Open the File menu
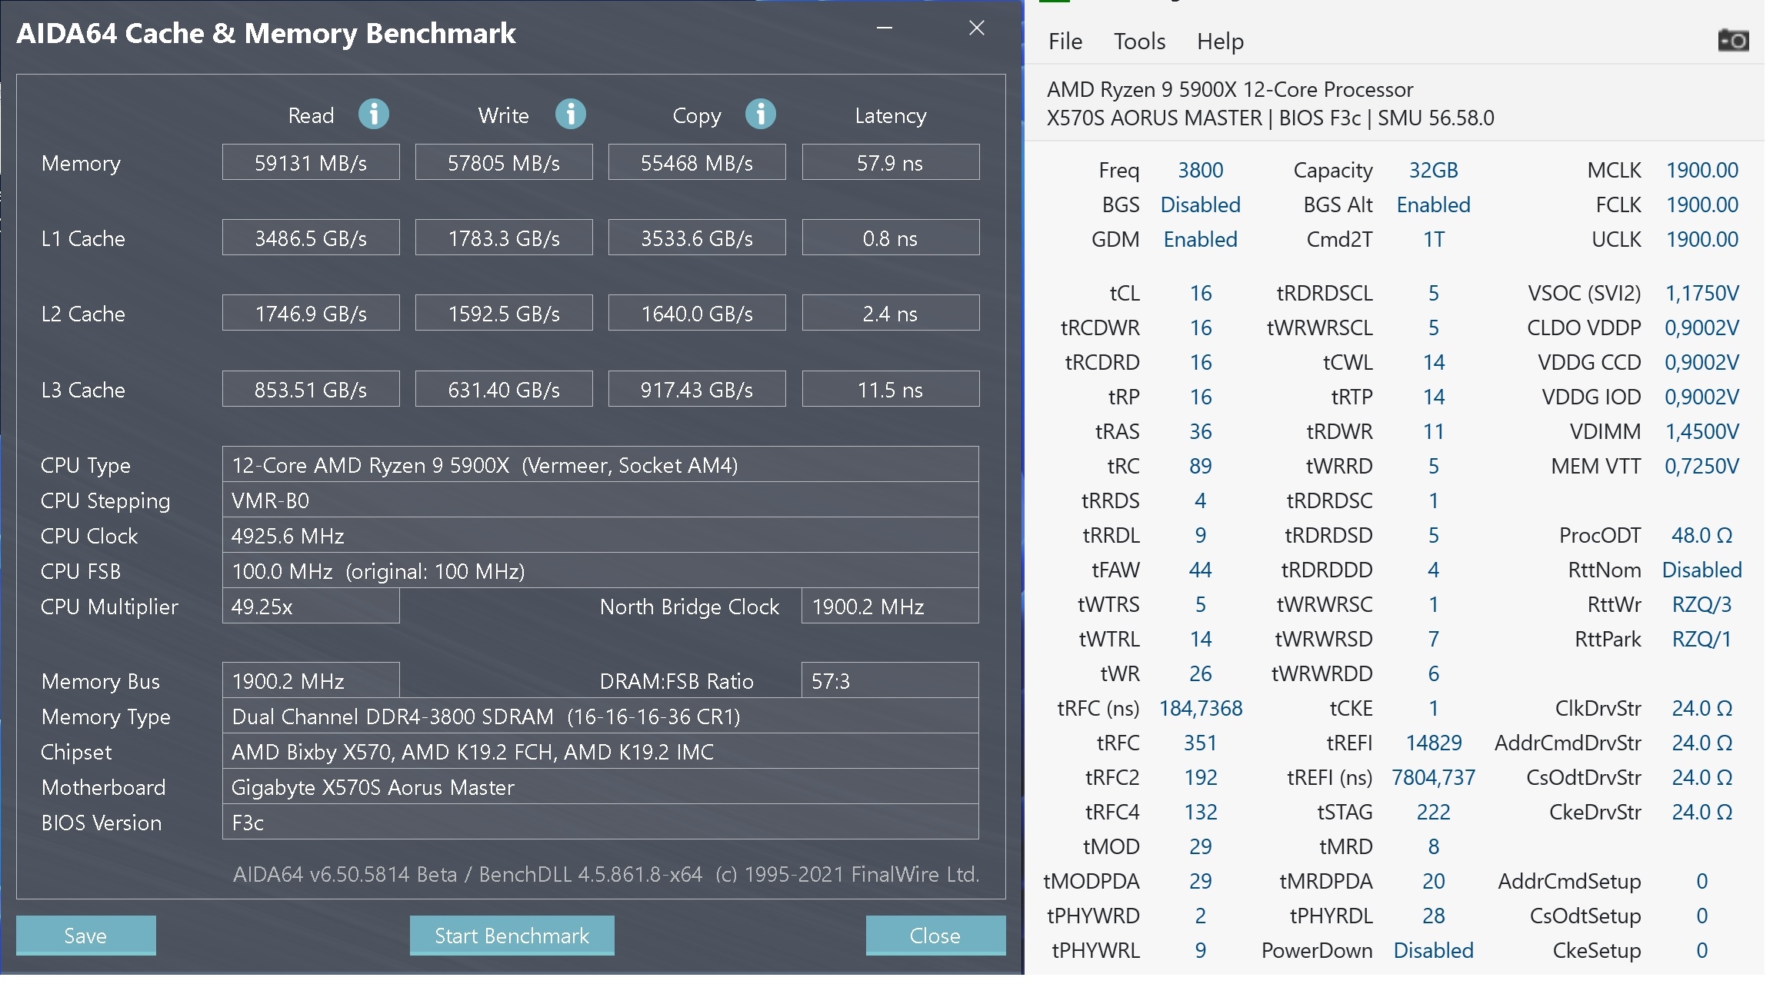1773x984 pixels. click(1065, 42)
